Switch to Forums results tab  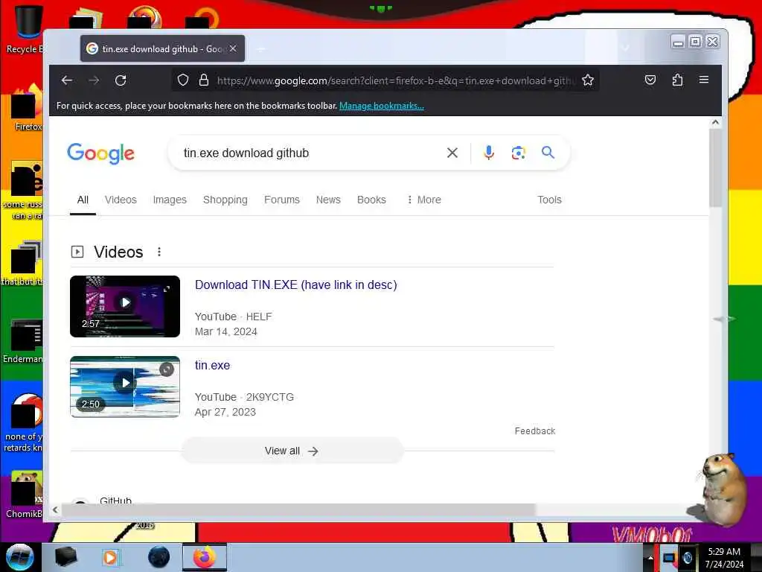click(282, 200)
